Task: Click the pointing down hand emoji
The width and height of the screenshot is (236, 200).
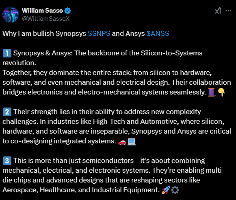Action: coord(221,92)
